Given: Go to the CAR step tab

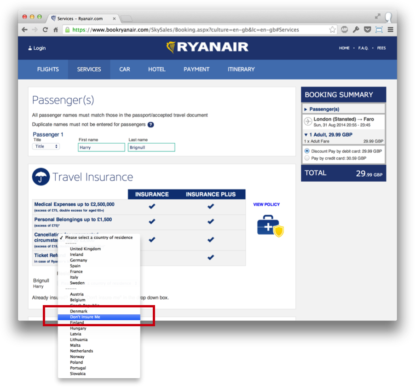Looking at the screenshot, I should (124, 69).
